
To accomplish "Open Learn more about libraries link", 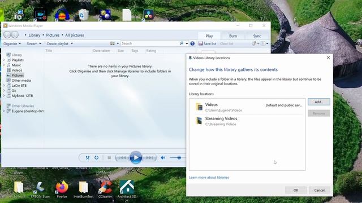I will pos(209,178).
